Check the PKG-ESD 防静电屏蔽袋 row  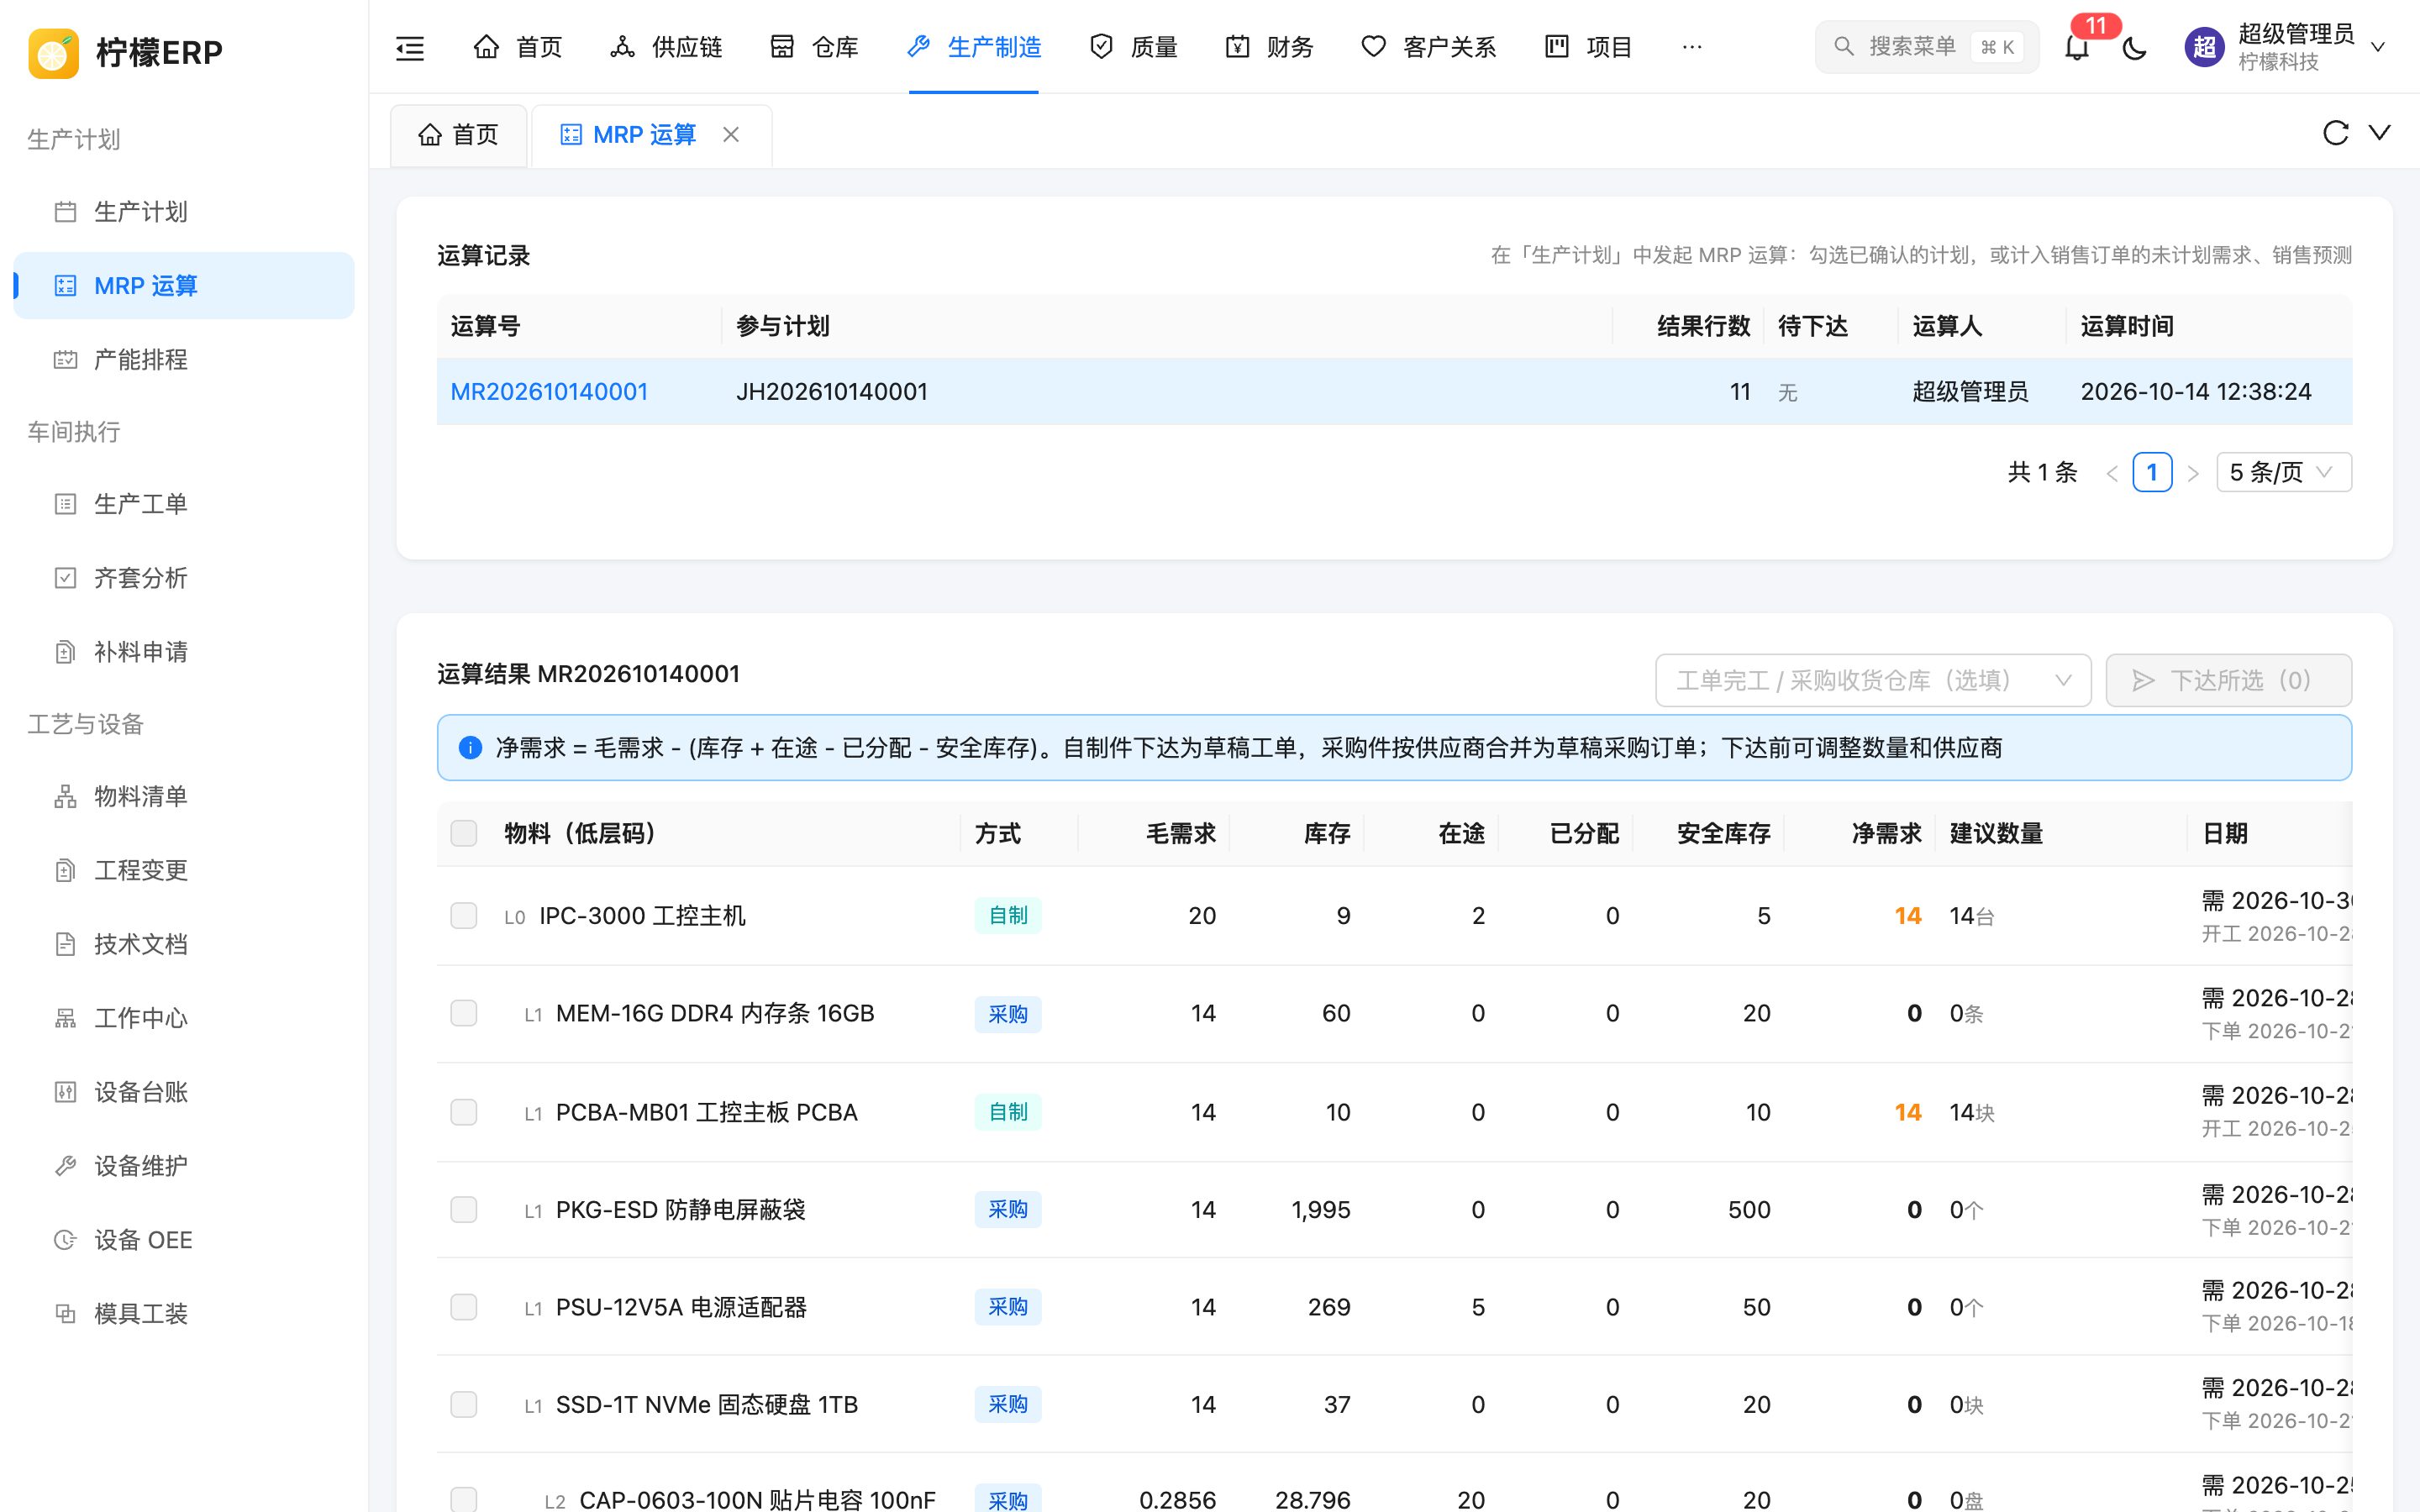pyautogui.click(x=464, y=1210)
